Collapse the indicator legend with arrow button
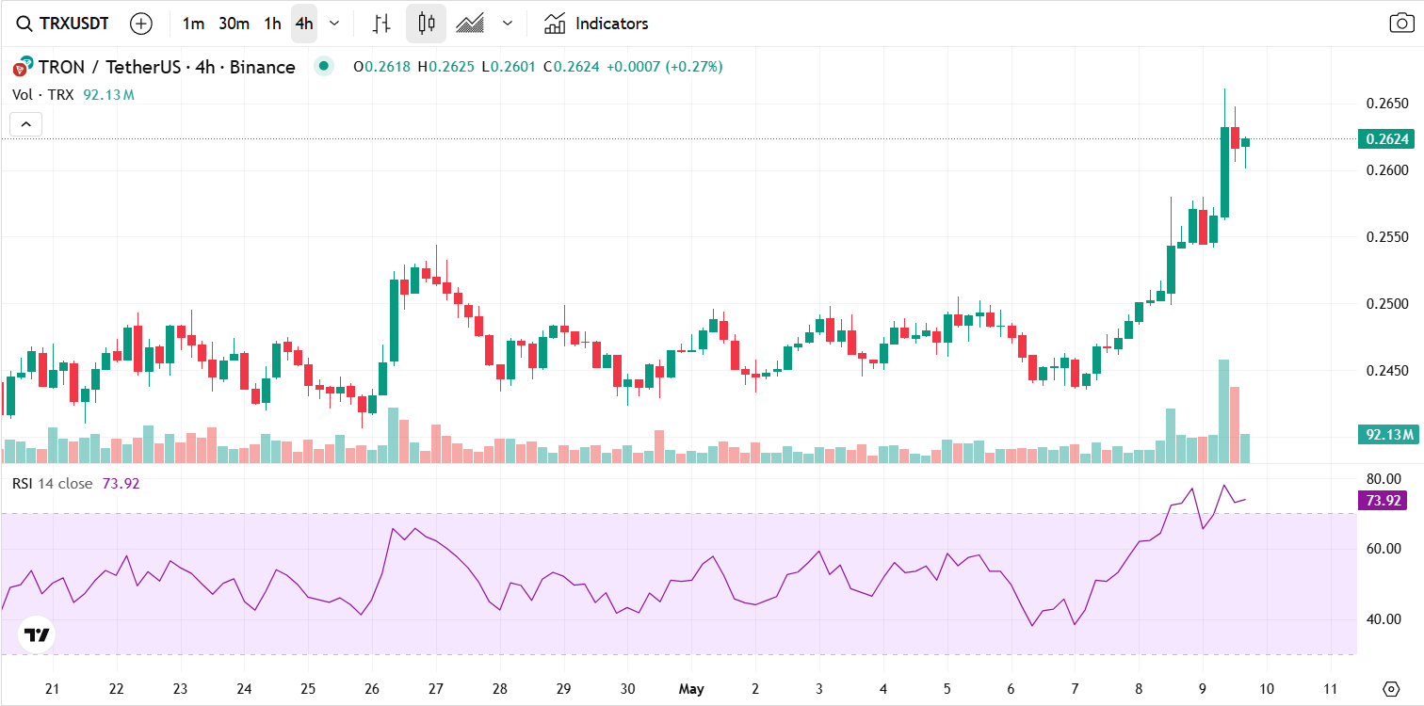The height and width of the screenshot is (706, 1424). coord(26,123)
